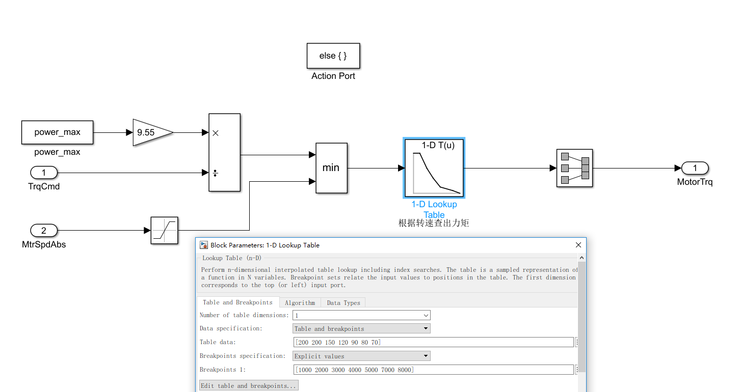739x392 pixels.
Task: Click the power_max constant block
Action: pos(58,132)
